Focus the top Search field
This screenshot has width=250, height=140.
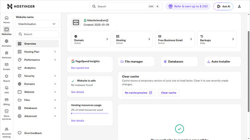coord(126,7)
